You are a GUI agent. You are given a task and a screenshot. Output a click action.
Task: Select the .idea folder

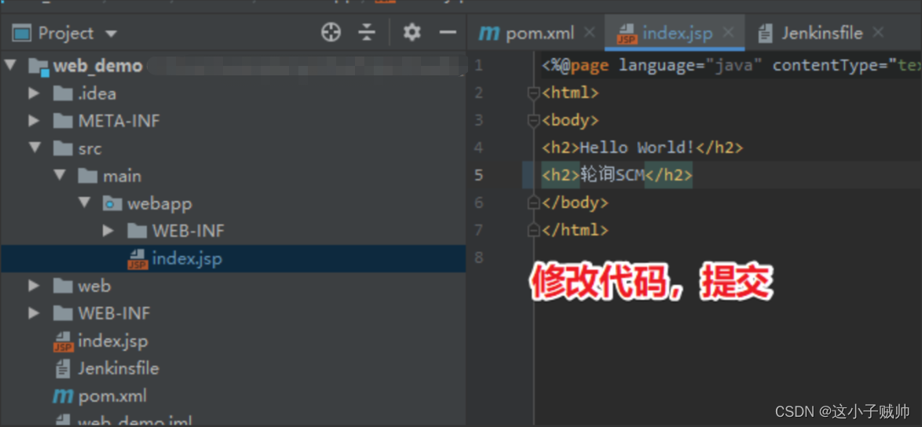97,93
